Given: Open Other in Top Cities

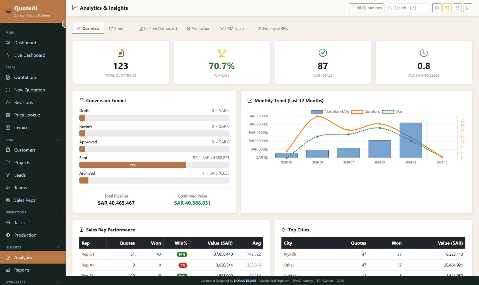Looking at the screenshot, I should coord(289,265).
